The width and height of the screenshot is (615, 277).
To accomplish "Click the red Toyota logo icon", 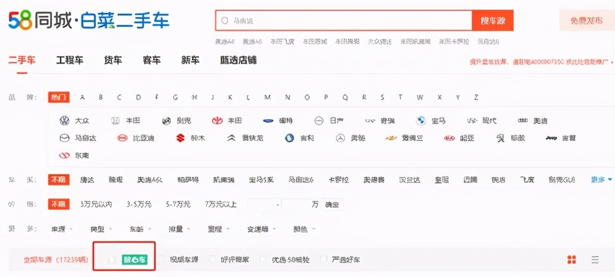I will click(x=217, y=121).
